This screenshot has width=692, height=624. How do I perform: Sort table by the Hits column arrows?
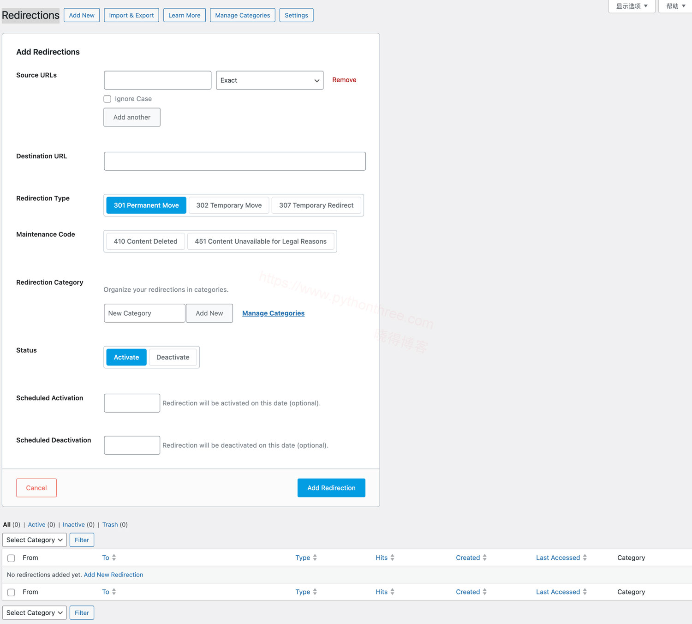[x=392, y=558]
